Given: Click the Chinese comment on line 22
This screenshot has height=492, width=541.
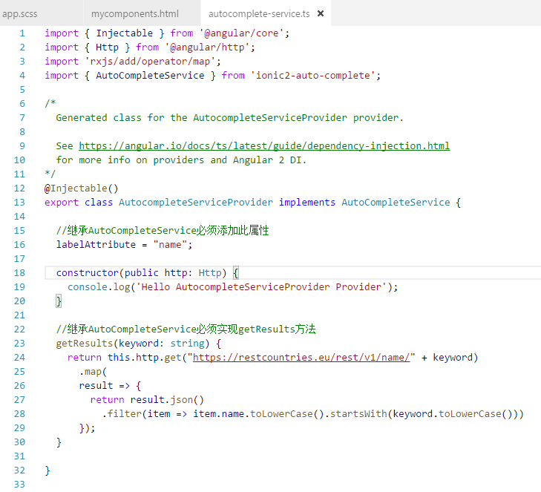Looking at the screenshot, I should (x=186, y=329).
